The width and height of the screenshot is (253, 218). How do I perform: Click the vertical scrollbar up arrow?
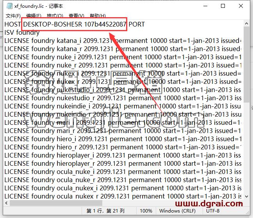click(246, 23)
